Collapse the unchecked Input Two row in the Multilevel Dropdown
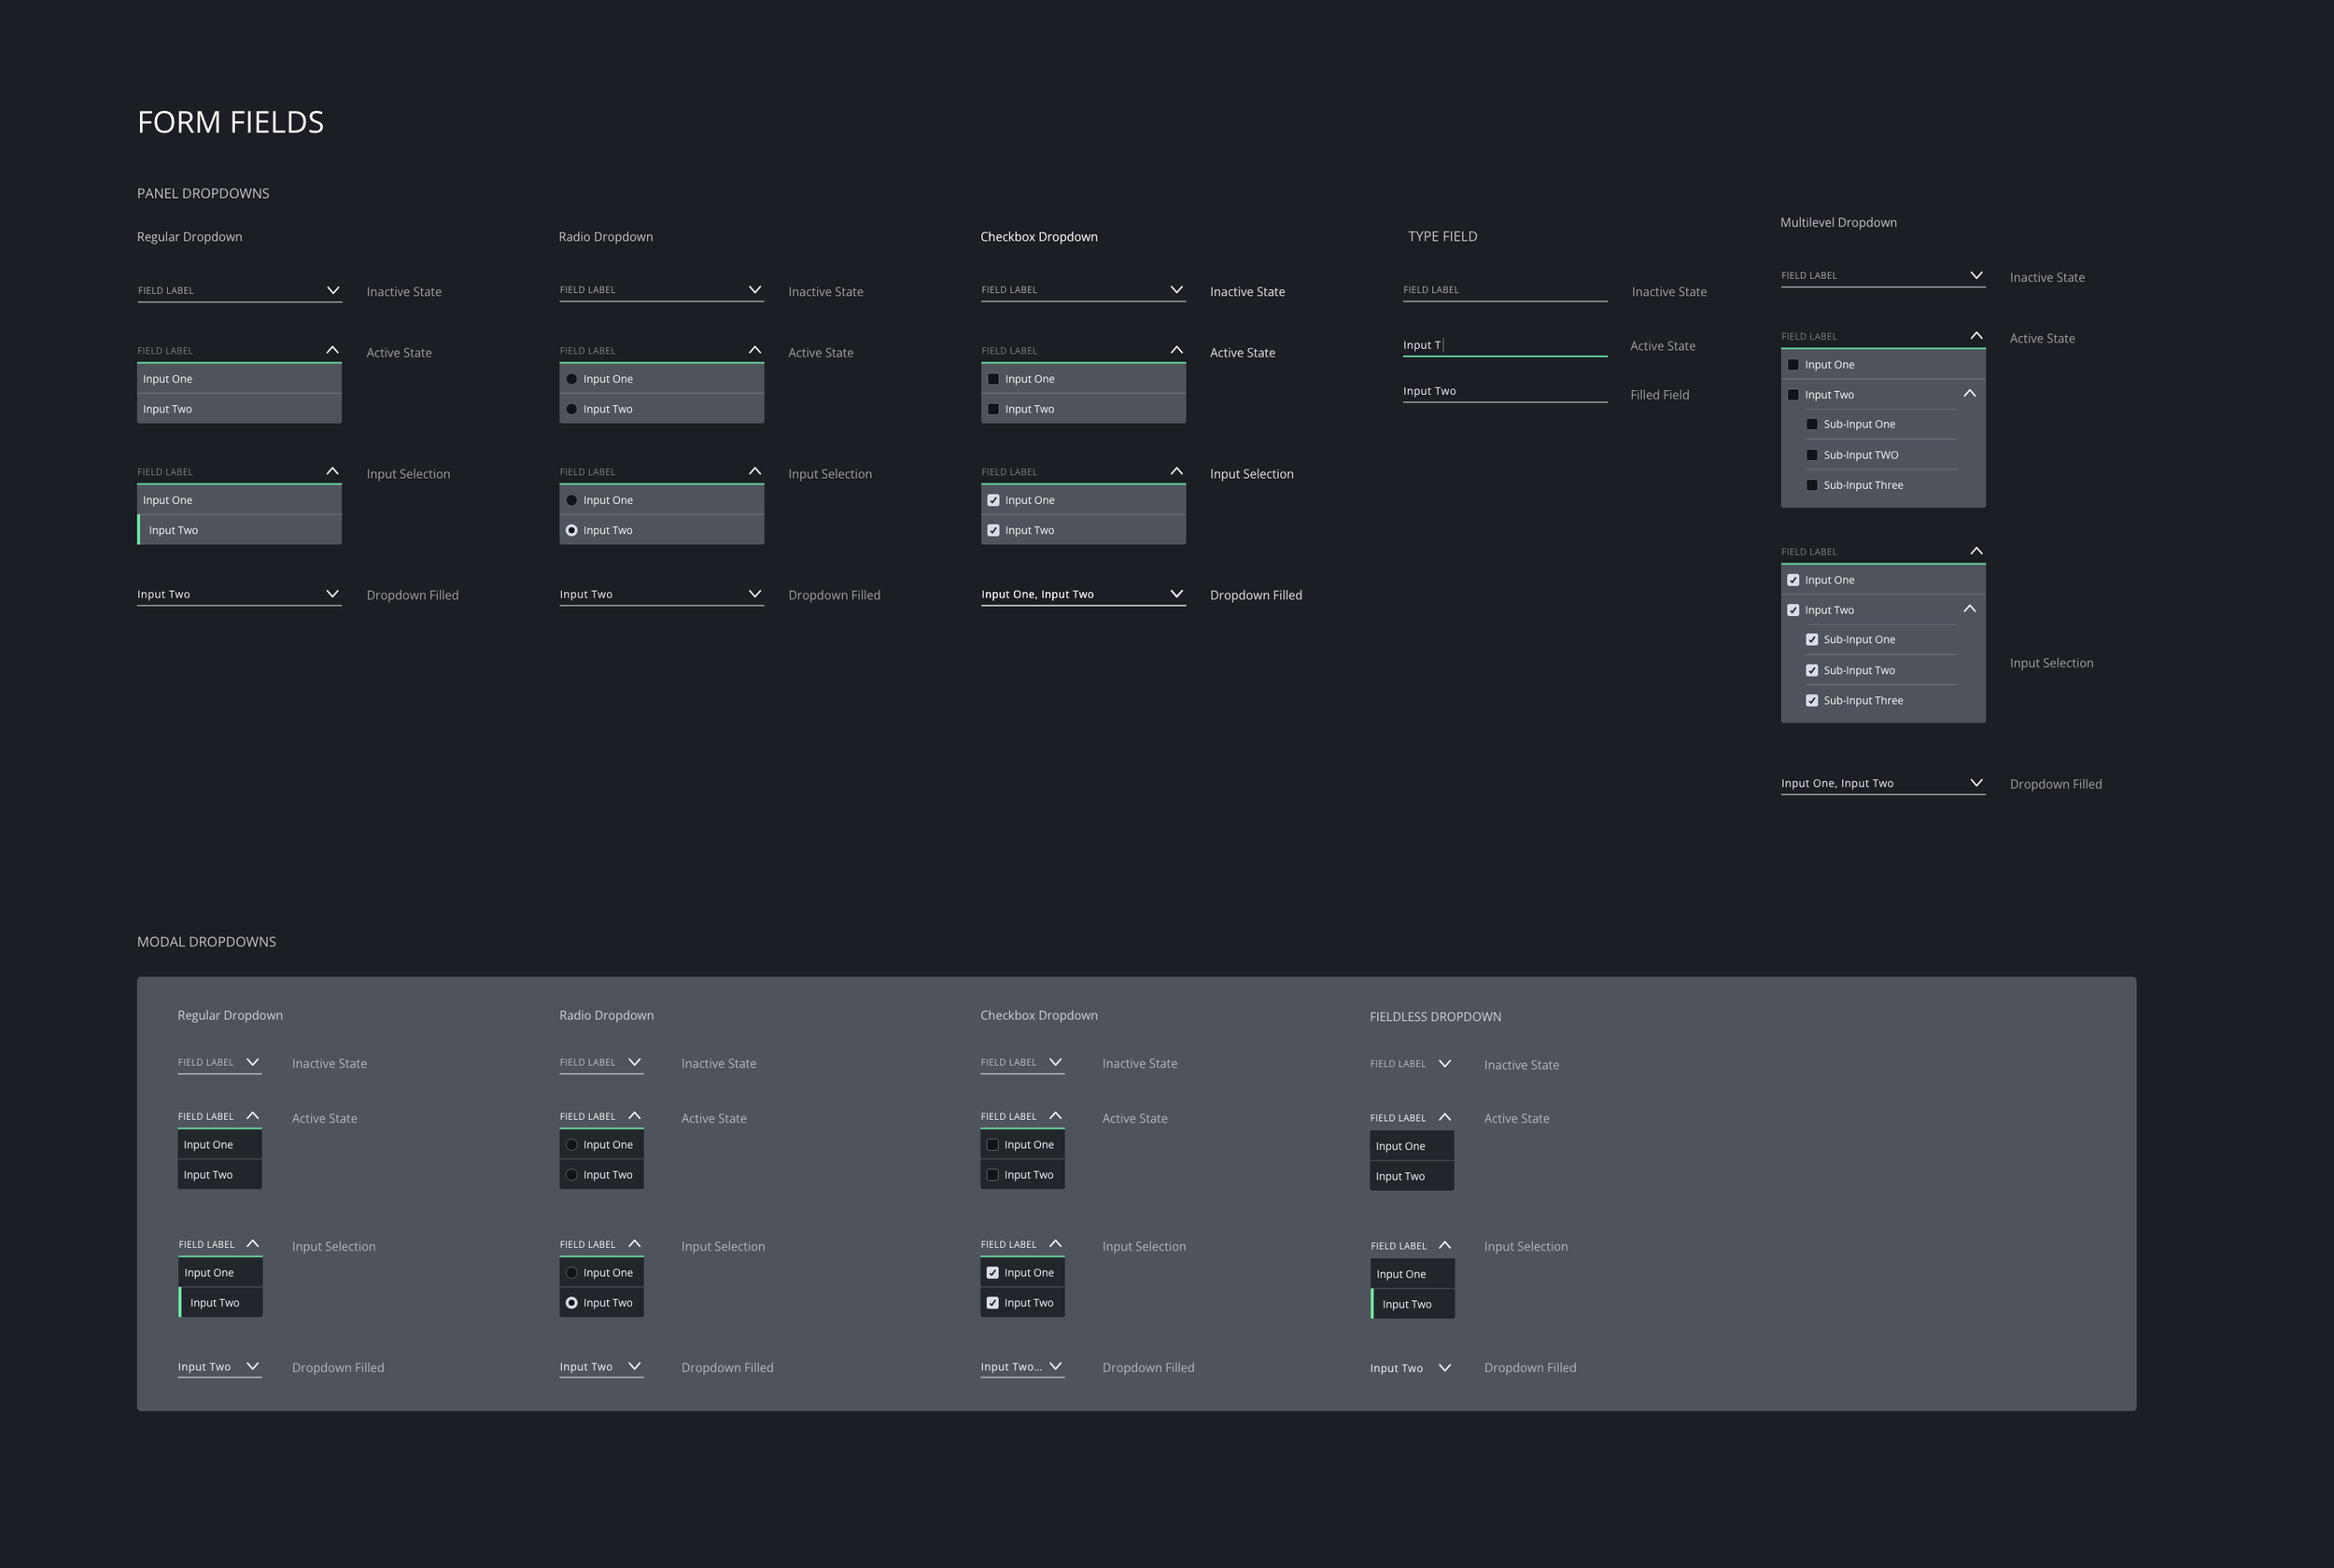This screenshot has height=1568, width=2334. 1969,394
